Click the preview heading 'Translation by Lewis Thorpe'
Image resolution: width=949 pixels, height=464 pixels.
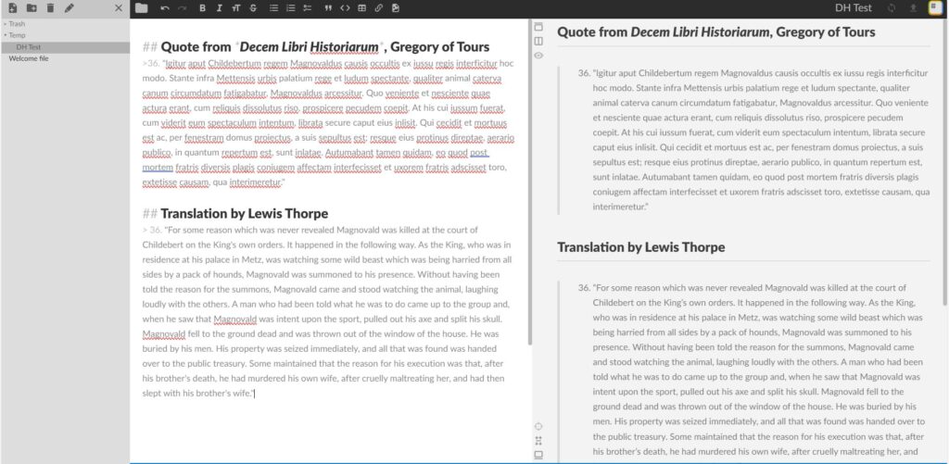641,247
